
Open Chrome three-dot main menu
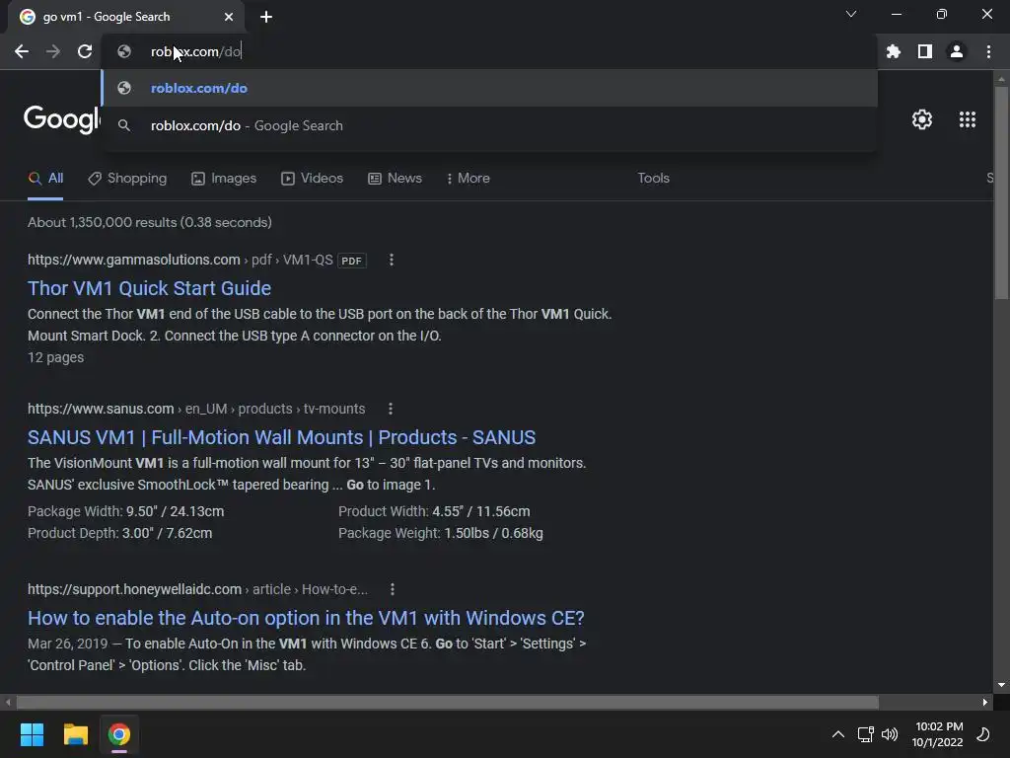click(x=988, y=51)
